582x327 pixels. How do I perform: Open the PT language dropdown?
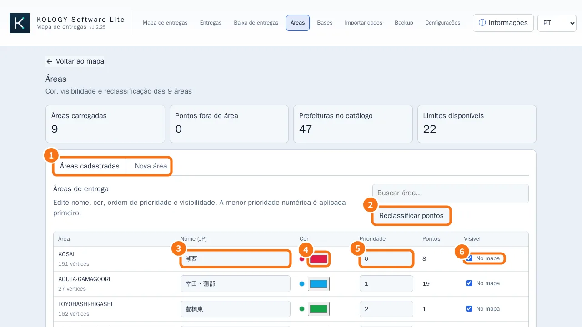click(x=557, y=23)
